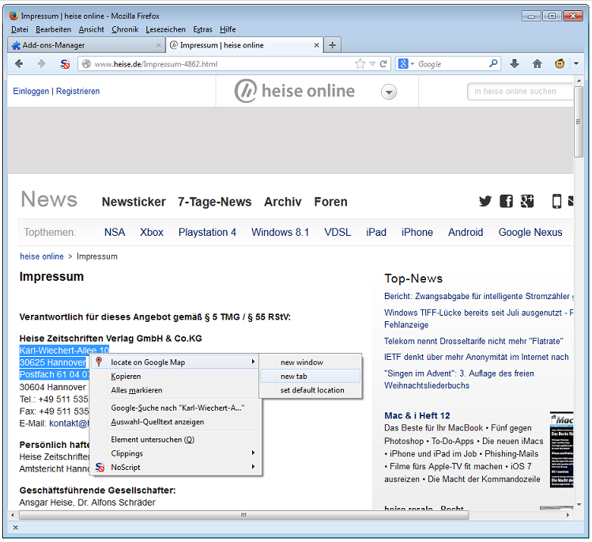
Task: Select Playstation 4 top theme
Action: click(207, 232)
